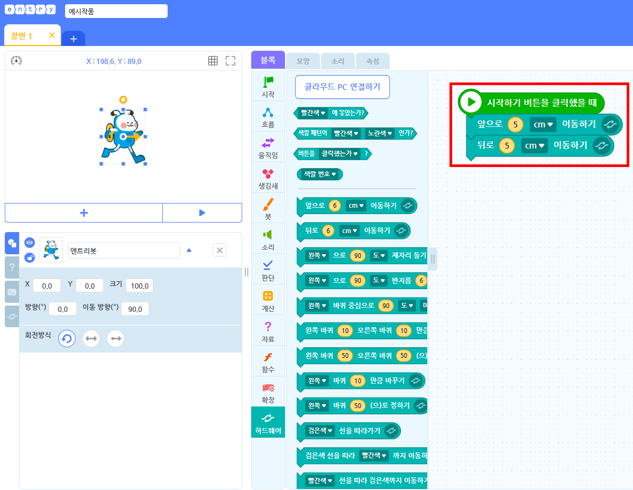633x490 pixels.
Task: Toggle 엔트리봇 visibility eye icon
Action: (x=30, y=243)
